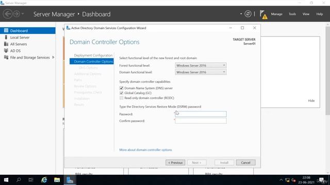Open the taskbar clock and date
The image size is (330, 185).
306,180
